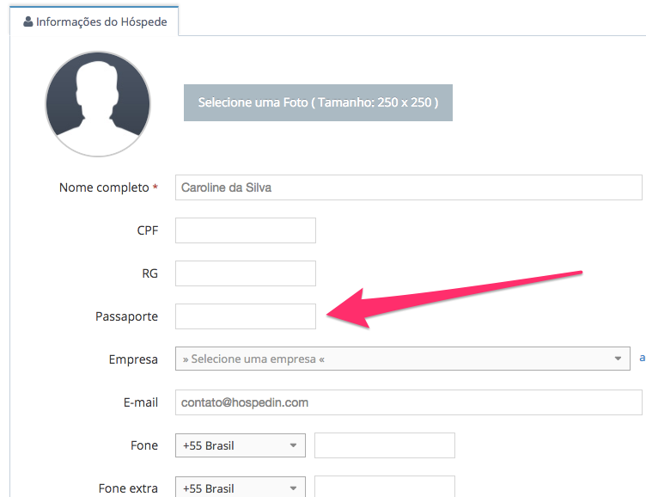Image resolution: width=646 pixels, height=497 pixels.
Task: Click the blue link next to the Empresa dropdown
Action: click(x=642, y=358)
